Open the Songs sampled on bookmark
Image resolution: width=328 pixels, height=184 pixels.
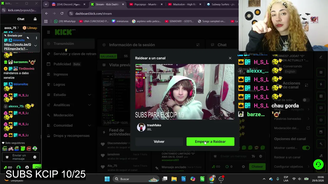pos(212,21)
